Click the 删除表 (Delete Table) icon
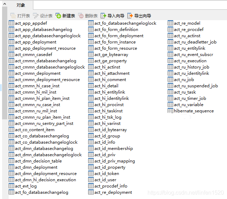This screenshot has width=227, height=199. (x=81, y=16)
